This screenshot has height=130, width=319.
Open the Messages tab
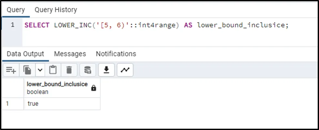(x=70, y=54)
